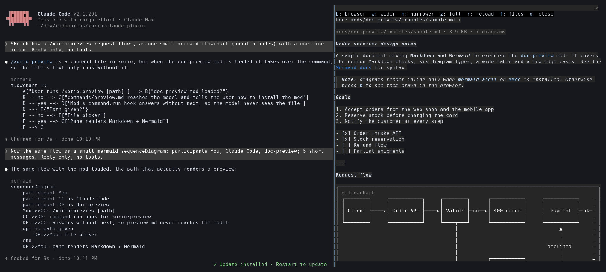Screen dimensions: 606x272
Task: Click the Payment flowchart node
Action: point(561,211)
